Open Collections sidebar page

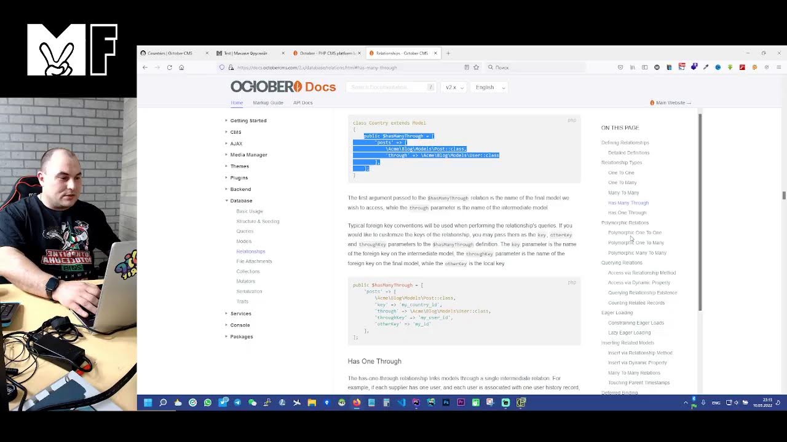click(x=248, y=271)
